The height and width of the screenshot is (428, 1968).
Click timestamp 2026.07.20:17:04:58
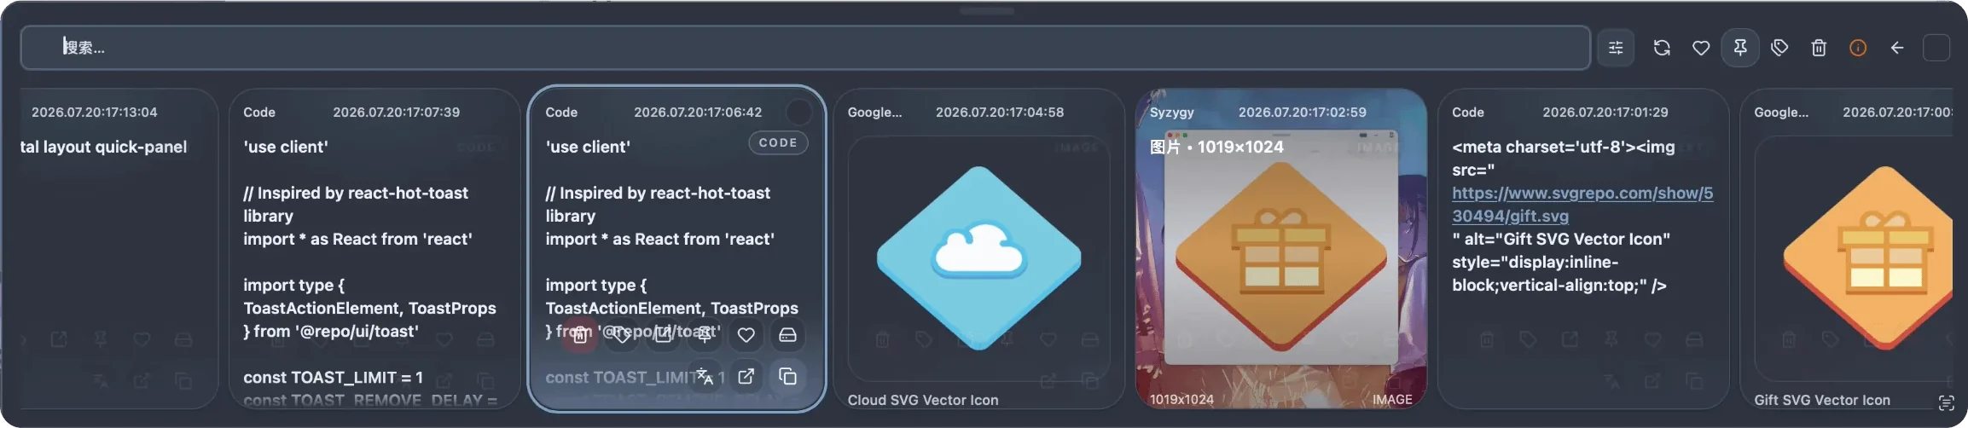coord(1000,112)
